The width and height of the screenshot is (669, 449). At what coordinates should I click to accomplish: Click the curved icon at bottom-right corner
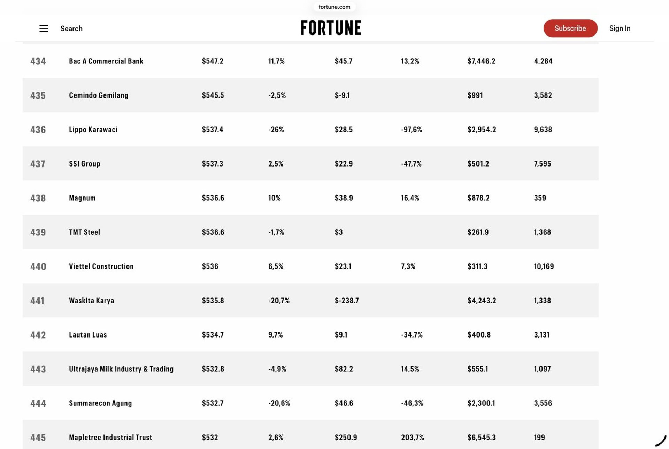661,440
